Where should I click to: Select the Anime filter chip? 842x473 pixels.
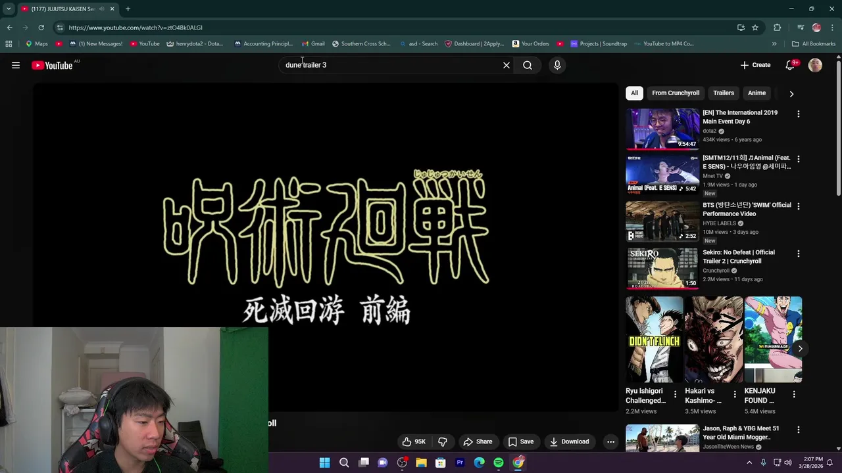coord(756,93)
